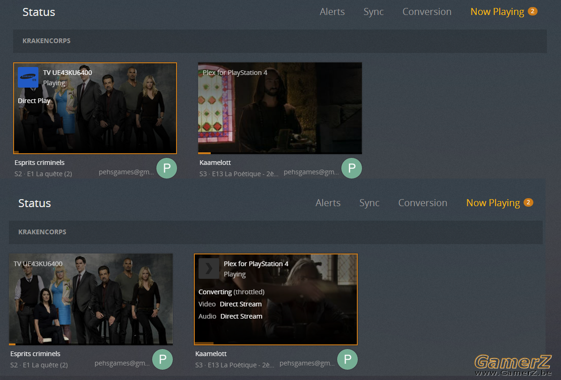The width and height of the screenshot is (561, 380).
Task: Open the Sync tab in the lower panel
Action: [369, 203]
